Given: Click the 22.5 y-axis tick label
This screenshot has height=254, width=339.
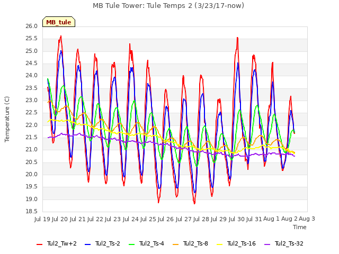Looking at the screenshot, I should 32,113.
